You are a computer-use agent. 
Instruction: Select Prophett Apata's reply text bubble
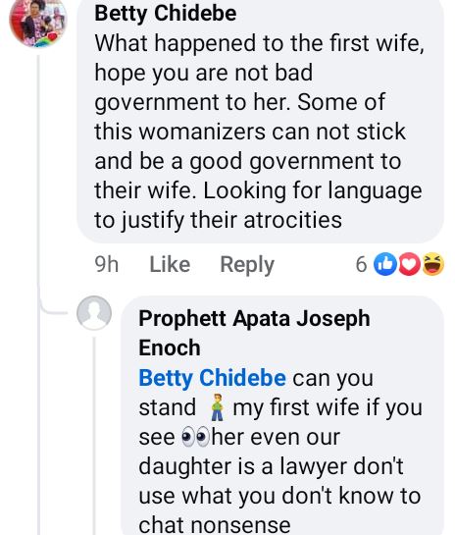[x=282, y=415]
